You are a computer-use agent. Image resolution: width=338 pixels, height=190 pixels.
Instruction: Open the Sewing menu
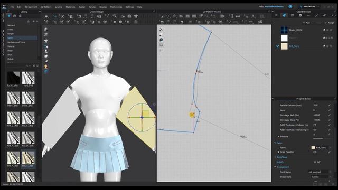pyautogui.click(x=59, y=7)
